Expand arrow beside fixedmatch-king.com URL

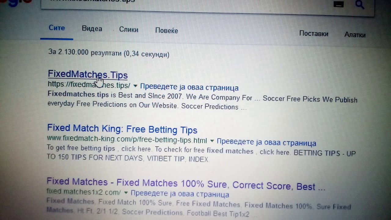(x=212, y=141)
